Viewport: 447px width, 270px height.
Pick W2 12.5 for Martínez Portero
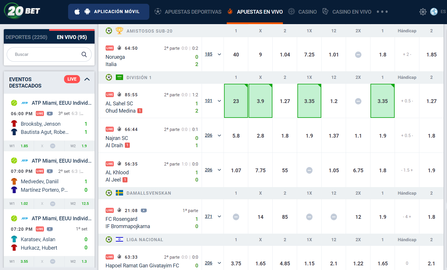click(x=79, y=203)
